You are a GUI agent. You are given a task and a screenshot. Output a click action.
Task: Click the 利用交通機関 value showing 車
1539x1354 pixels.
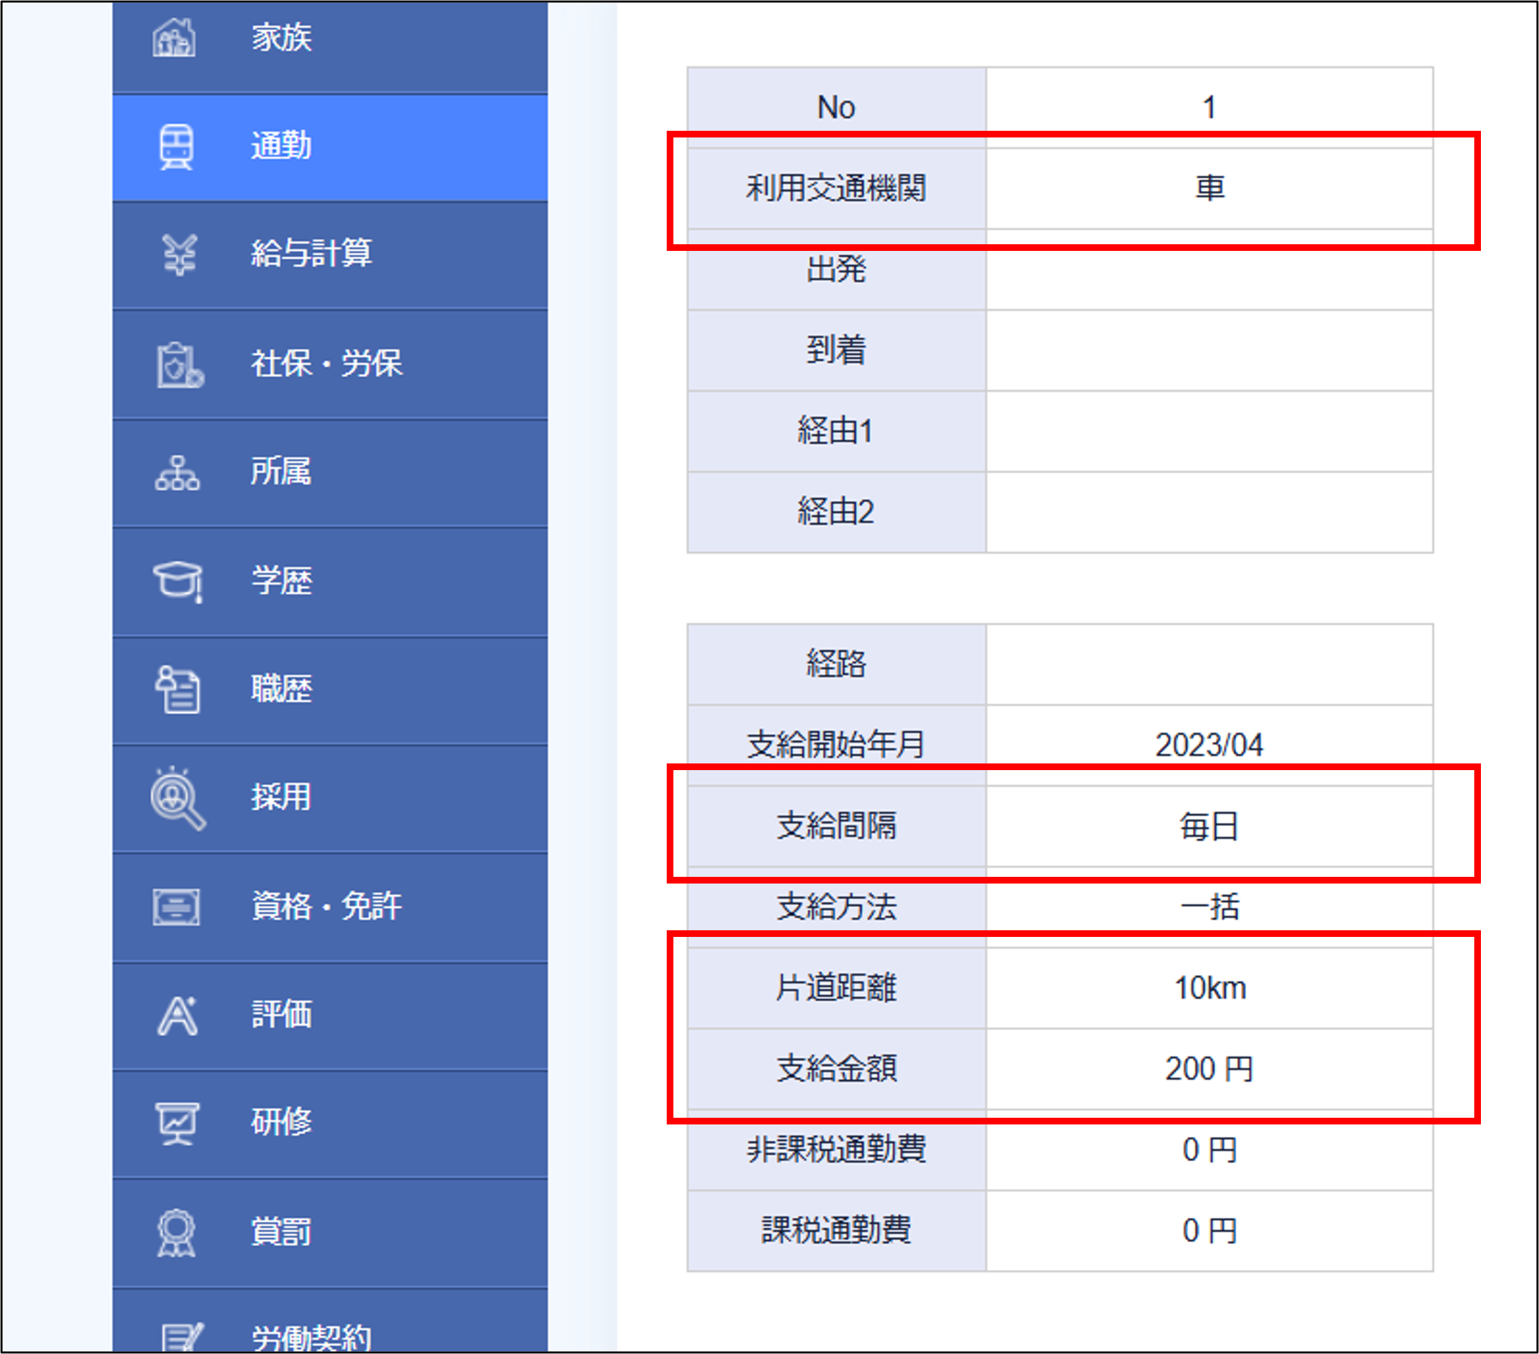click(1209, 190)
